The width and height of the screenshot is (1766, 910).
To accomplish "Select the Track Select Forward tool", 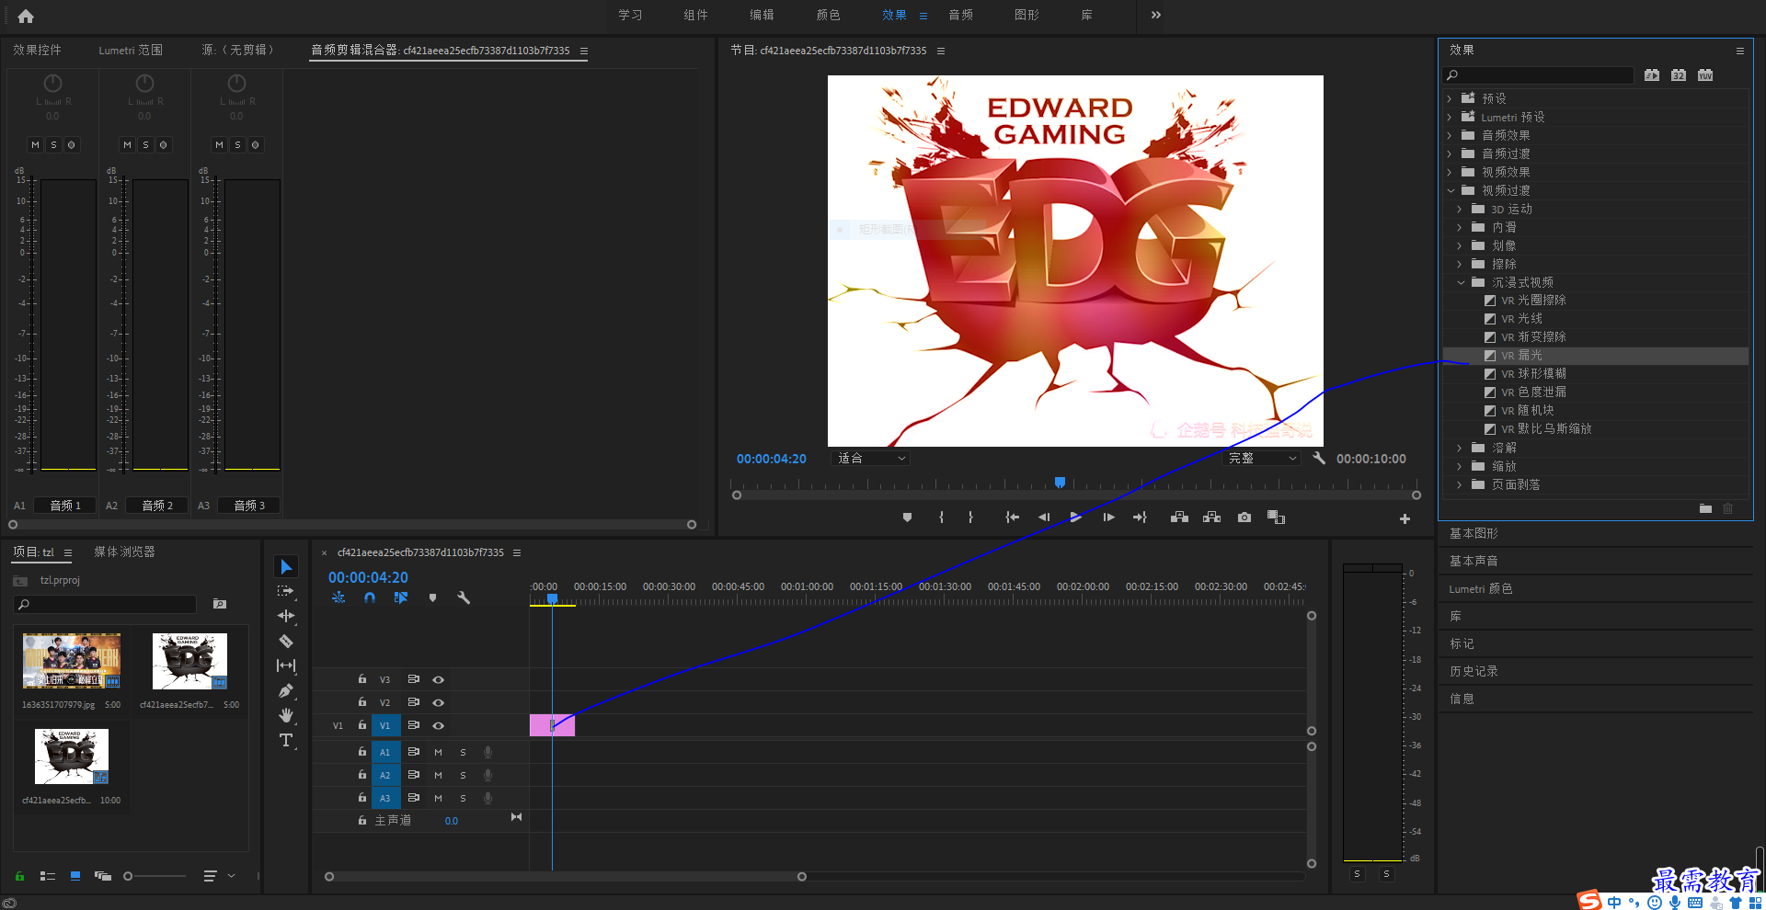I will pyautogui.click(x=285, y=591).
